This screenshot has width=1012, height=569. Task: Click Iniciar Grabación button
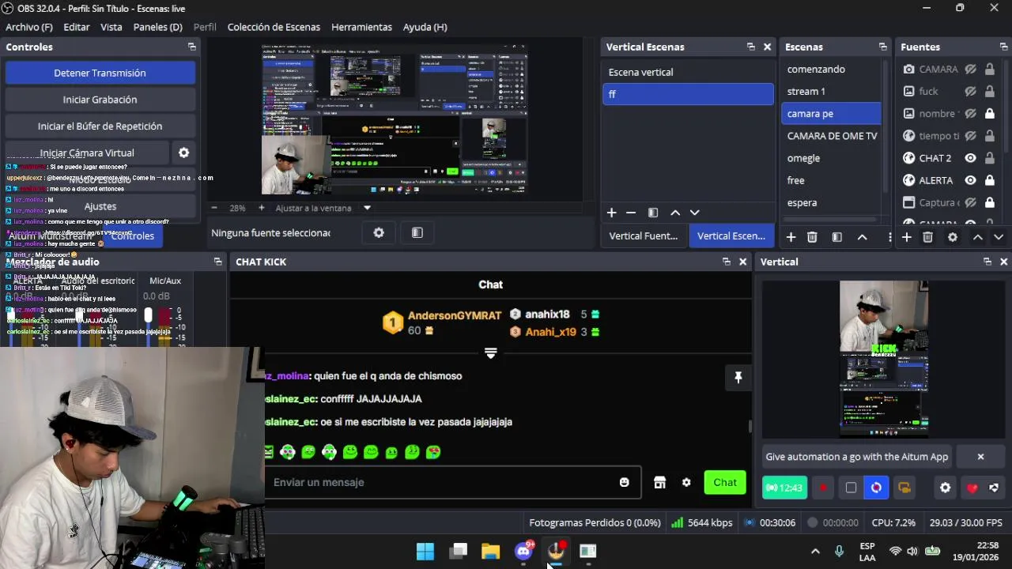click(x=100, y=100)
